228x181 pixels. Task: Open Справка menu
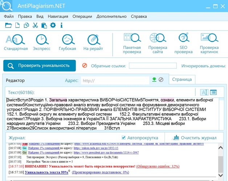139,16
